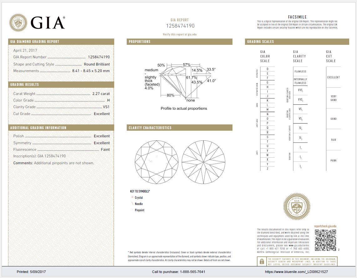Click the gold GIA seal above the QR code

[297, 207]
